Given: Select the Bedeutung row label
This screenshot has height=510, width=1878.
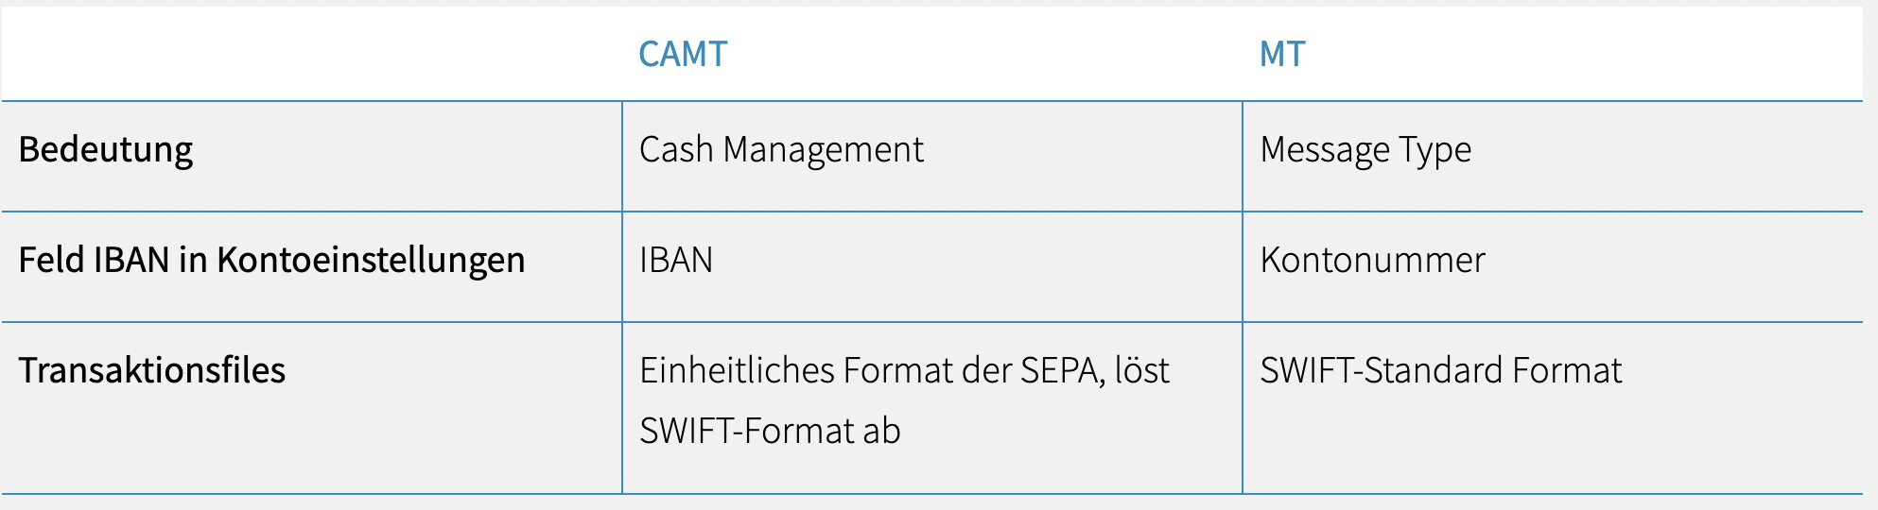Looking at the screenshot, I should click(x=106, y=150).
